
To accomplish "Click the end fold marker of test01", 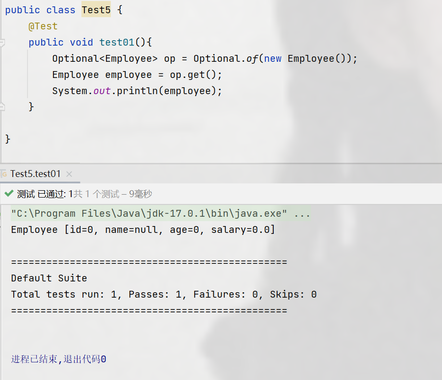I will coord(2,107).
